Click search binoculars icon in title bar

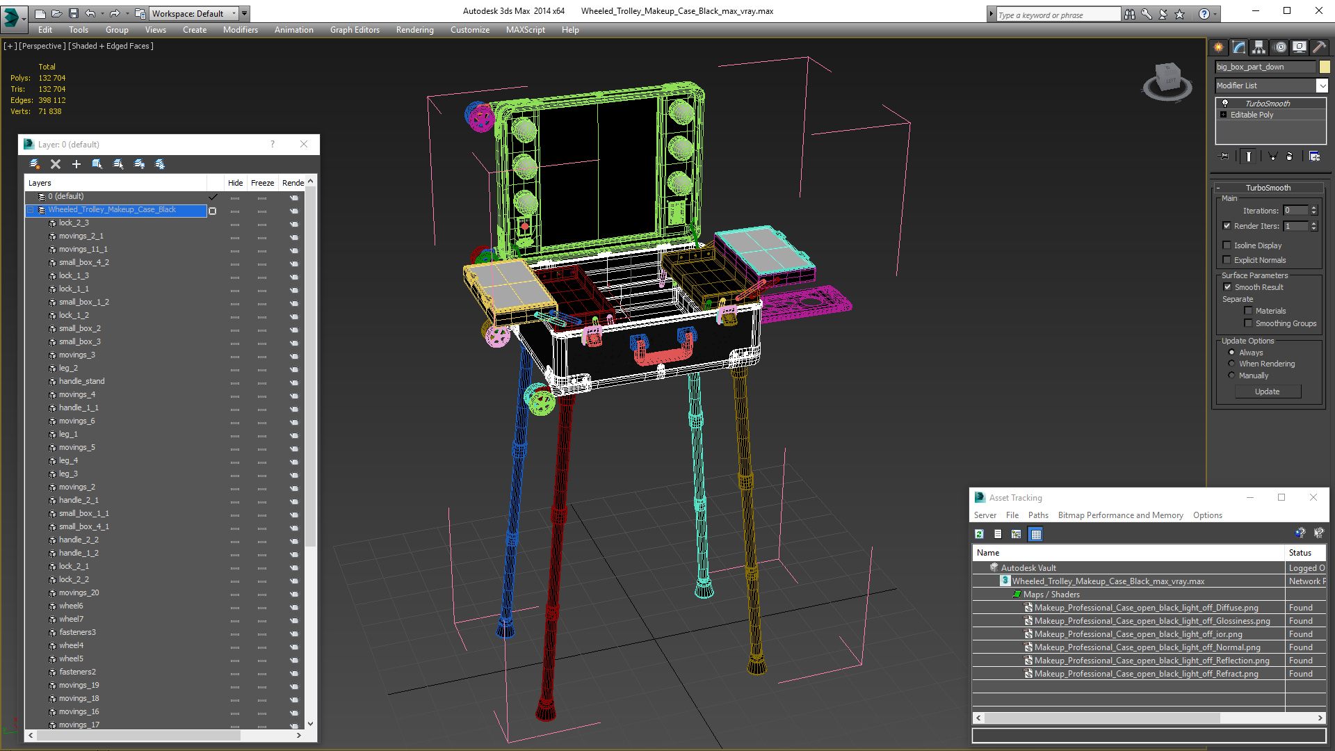point(1130,14)
